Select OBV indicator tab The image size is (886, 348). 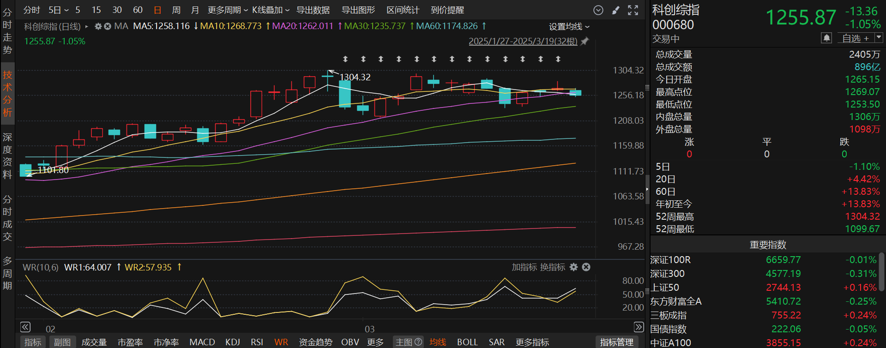tap(350, 342)
